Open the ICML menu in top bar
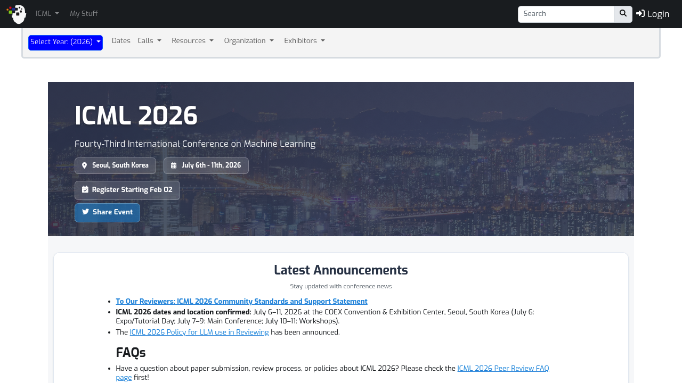682x383 pixels. (x=47, y=14)
